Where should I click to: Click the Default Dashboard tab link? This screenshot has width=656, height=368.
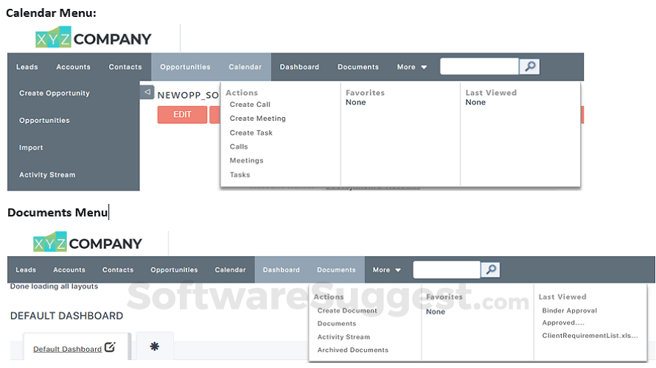click(x=67, y=349)
